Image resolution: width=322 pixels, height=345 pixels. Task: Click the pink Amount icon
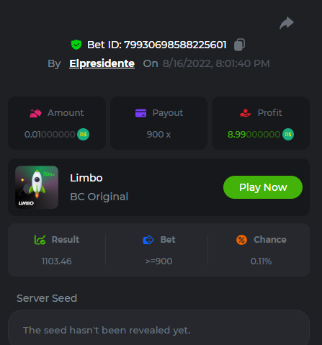pos(35,113)
